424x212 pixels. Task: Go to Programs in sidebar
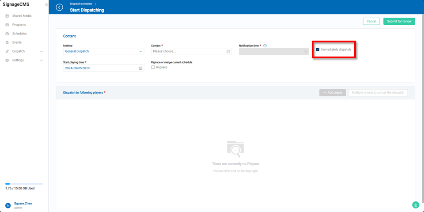pos(19,25)
